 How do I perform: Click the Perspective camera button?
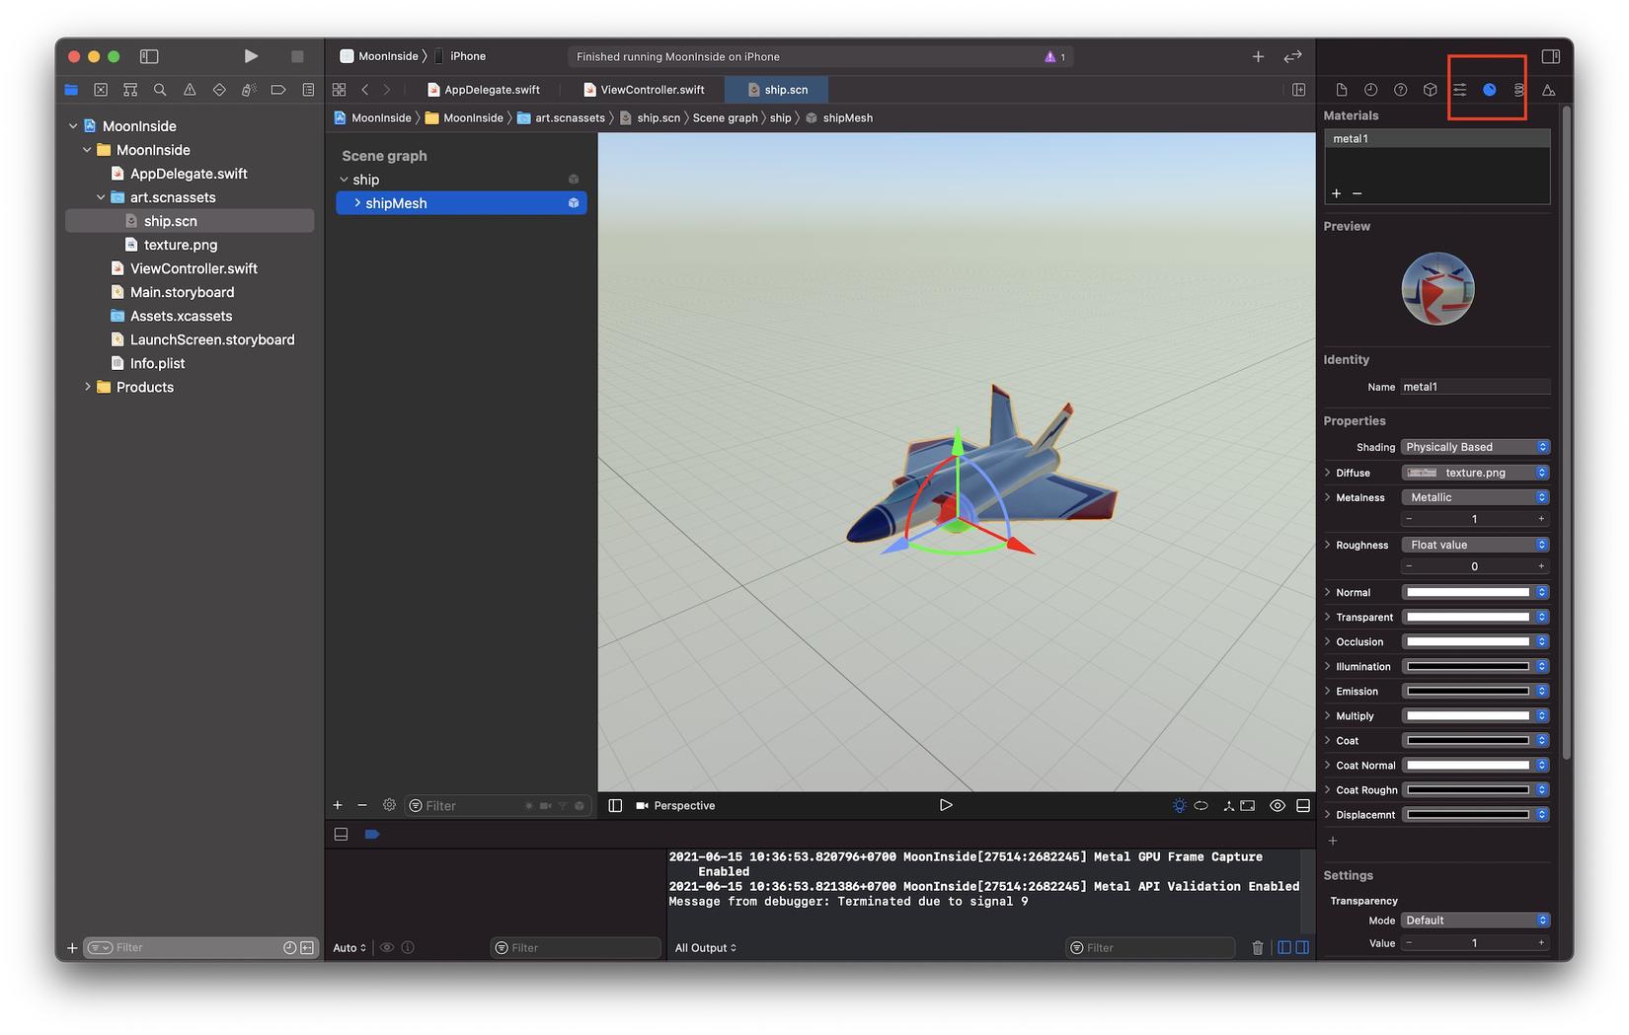click(676, 805)
